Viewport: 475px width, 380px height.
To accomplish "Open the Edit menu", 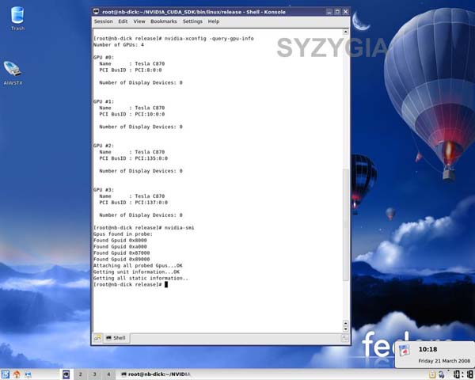I will (123, 21).
